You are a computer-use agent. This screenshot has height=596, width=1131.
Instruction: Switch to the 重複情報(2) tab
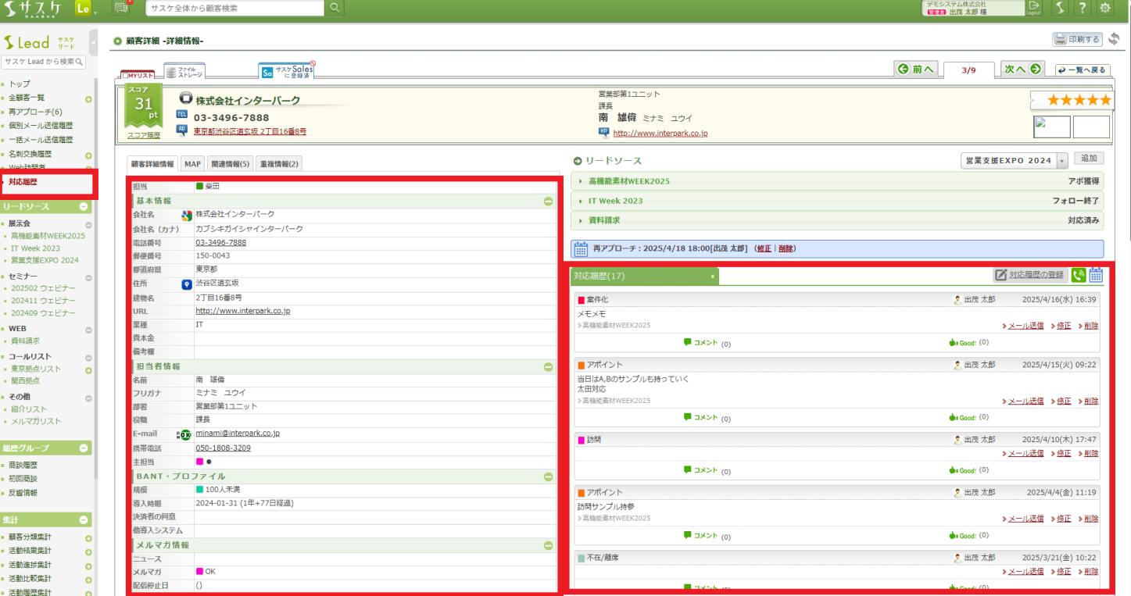(278, 164)
